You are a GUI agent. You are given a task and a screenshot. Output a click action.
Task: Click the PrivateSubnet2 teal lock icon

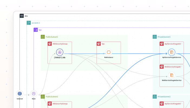click(x=155, y=97)
